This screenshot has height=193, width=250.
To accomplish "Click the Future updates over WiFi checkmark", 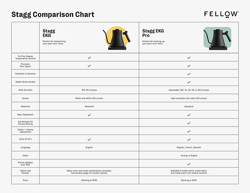I will [x=189, y=164].
